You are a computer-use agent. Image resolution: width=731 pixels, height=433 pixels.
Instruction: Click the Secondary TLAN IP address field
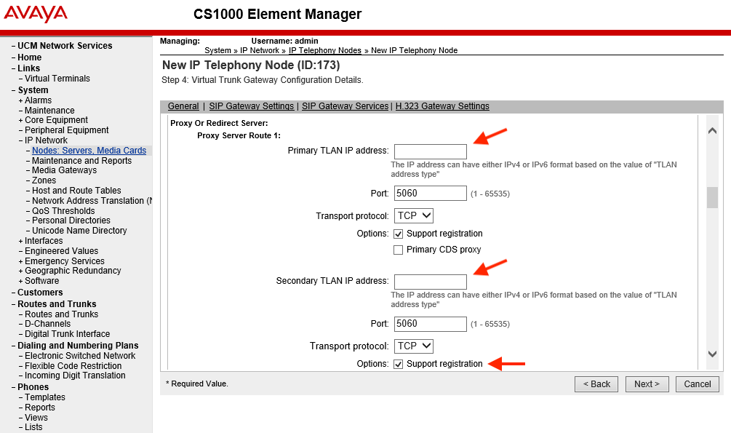click(x=431, y=282)
